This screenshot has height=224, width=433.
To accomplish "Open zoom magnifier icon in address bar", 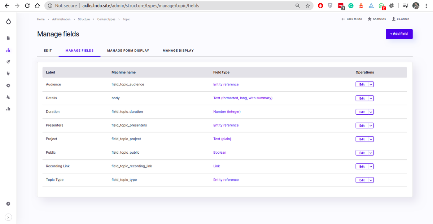I will (x=298, y=6).
